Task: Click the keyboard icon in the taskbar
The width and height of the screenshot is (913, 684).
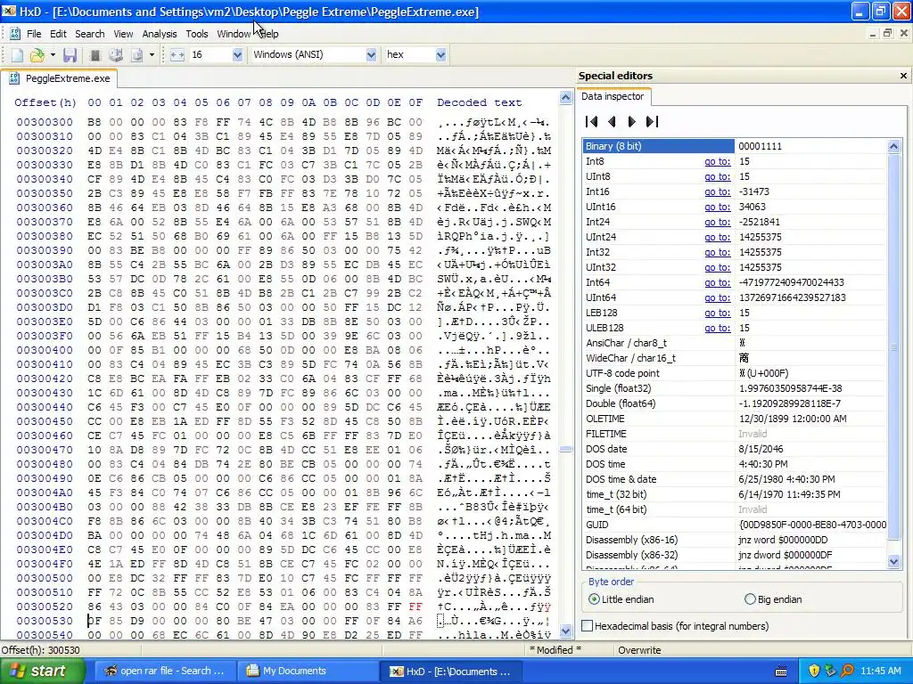Action: pos(781,672)
